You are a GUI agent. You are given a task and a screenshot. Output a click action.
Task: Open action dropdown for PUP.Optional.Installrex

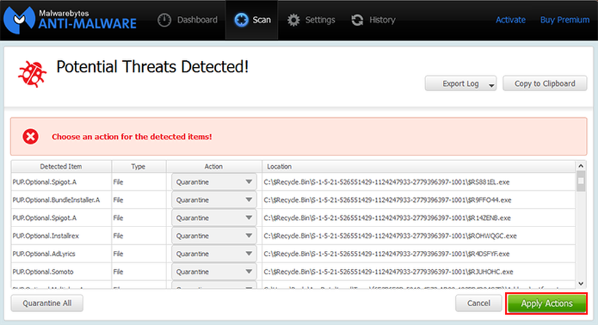click(249, 236)
